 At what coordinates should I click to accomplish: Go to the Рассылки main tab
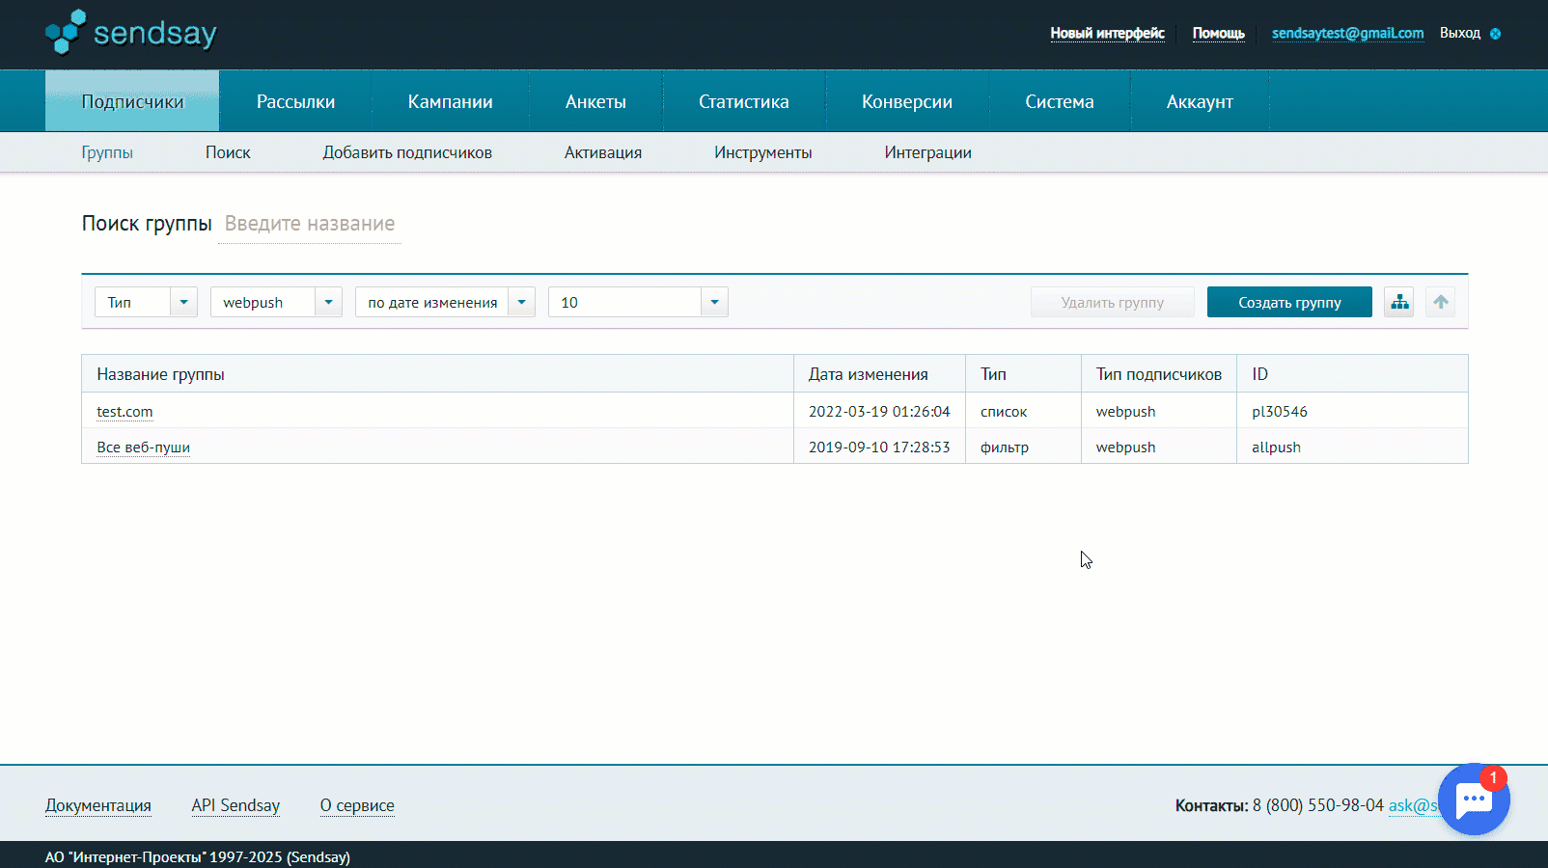295,101
